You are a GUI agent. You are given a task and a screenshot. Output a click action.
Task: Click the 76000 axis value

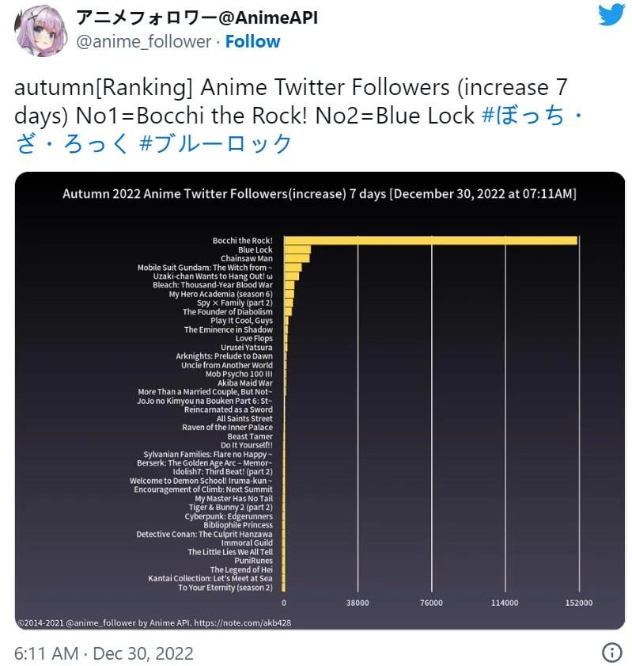[431, 603]
